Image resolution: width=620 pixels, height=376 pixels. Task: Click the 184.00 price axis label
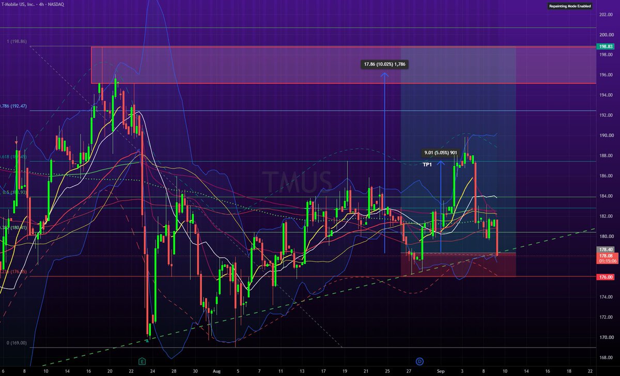coord(606,196)
